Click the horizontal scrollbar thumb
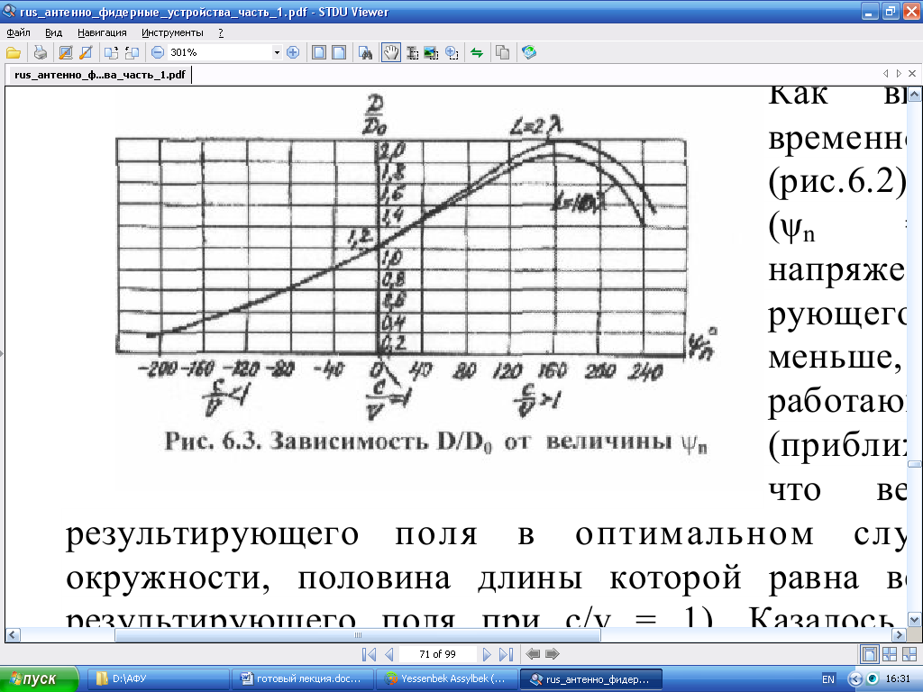The image size is (923, 692). tap(358, 635)
